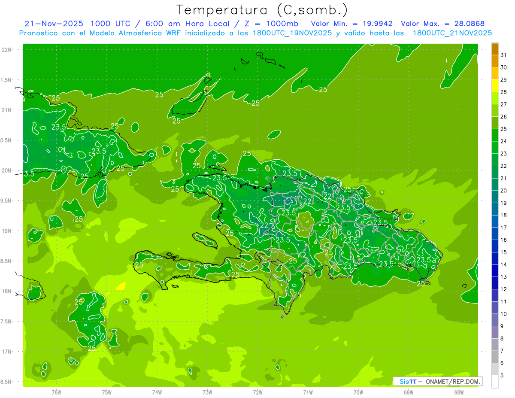Click 'Valor Max. = 28.0868' in the header
Viewport: 515px width, 398px height.
[443, 24]
